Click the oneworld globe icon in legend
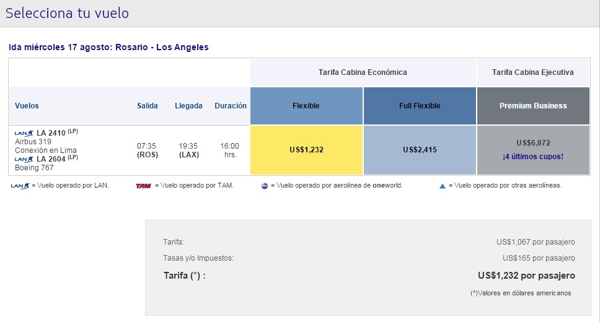Image resolution: width=600 pixels, height=322 pixels. click(x=265, y=186)
